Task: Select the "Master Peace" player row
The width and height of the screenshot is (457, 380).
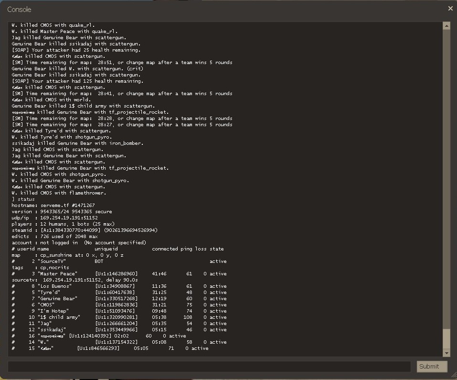Action: coord(119,274)
